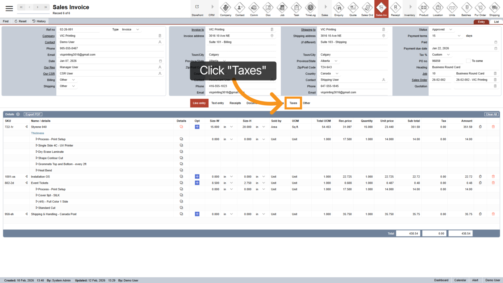Open the Billing dropdown set to Other

67,80
